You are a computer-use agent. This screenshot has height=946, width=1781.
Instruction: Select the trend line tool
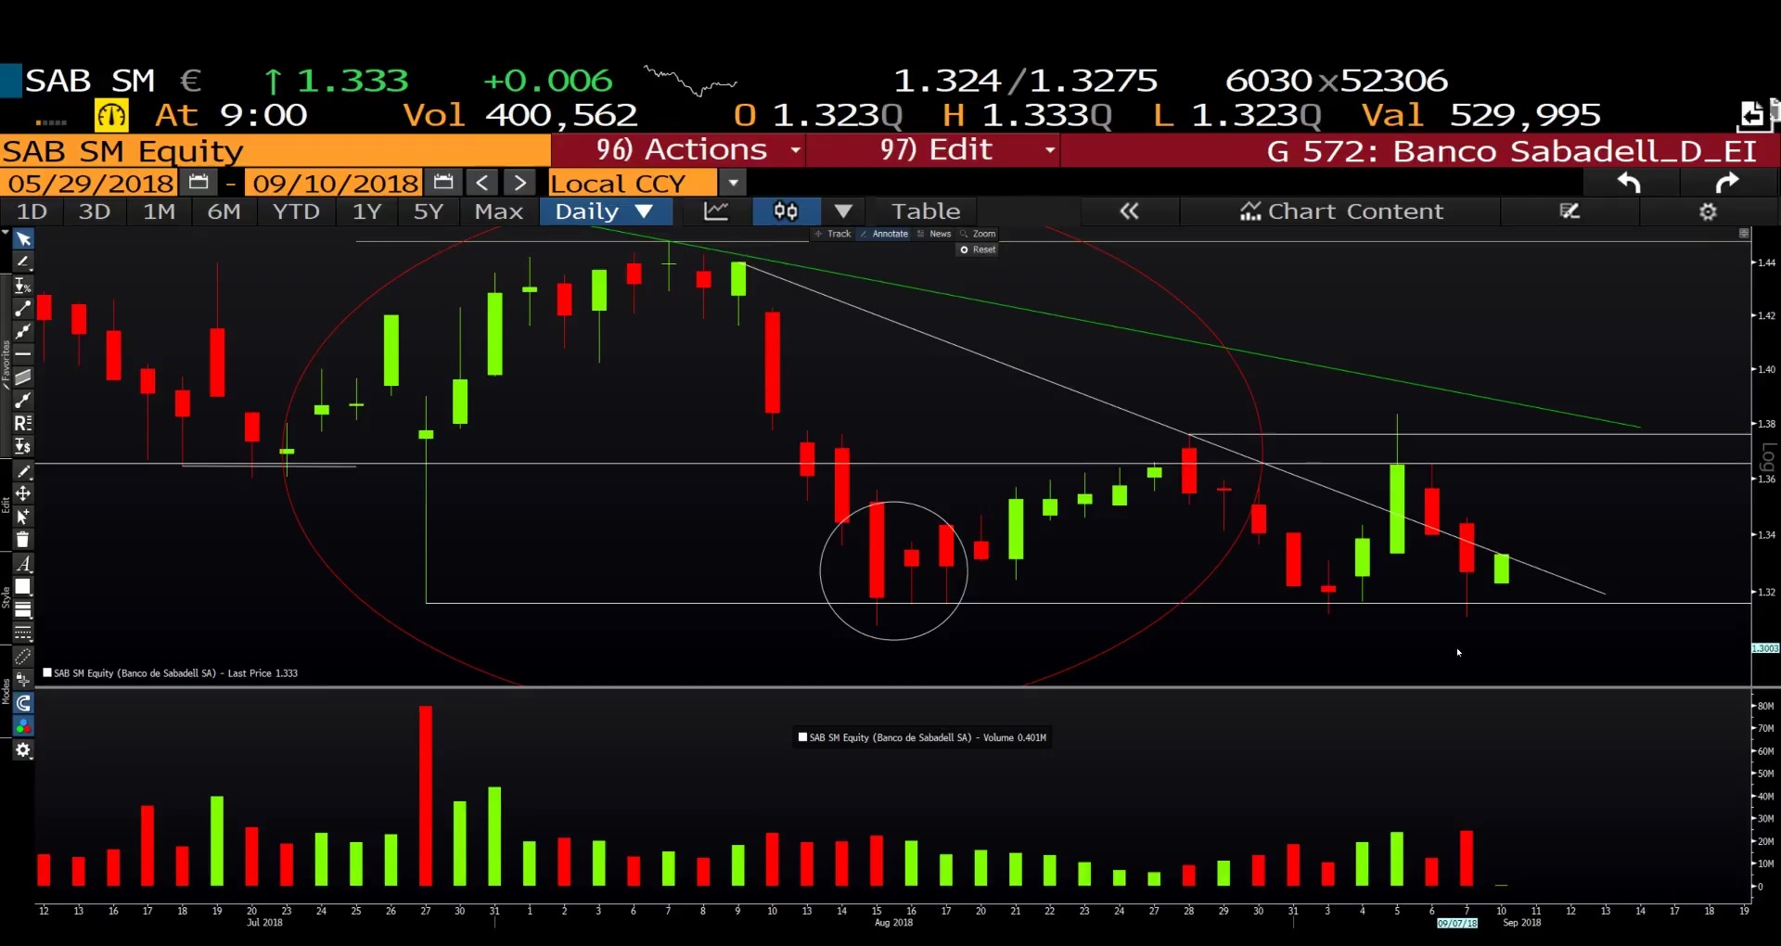click(x=23, y=309)
